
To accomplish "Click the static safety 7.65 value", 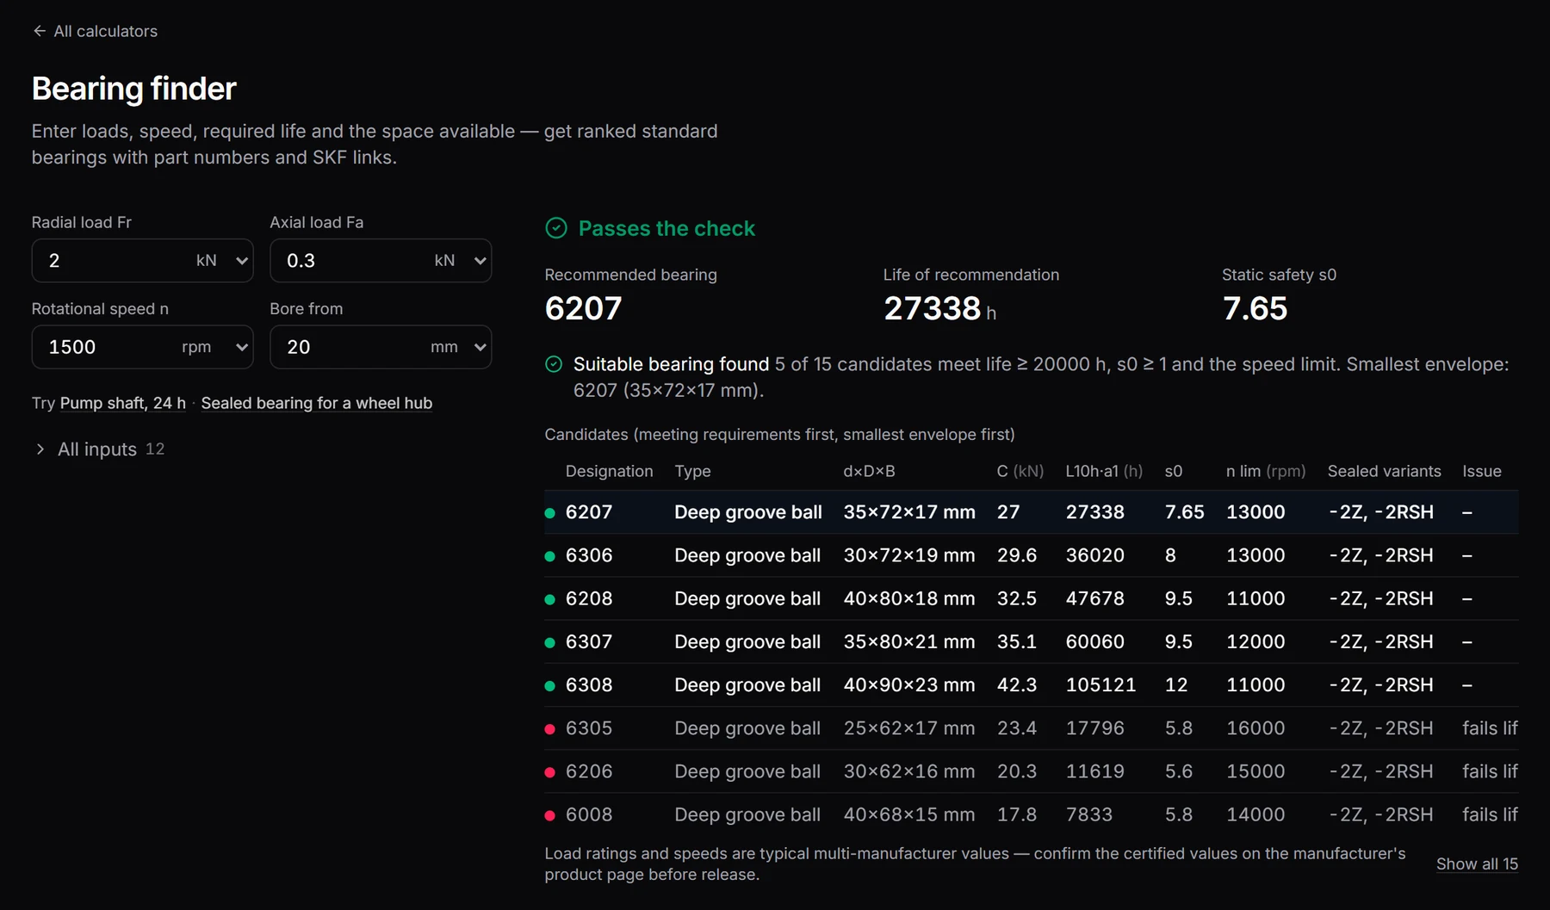I will (x=1255, y=308).
